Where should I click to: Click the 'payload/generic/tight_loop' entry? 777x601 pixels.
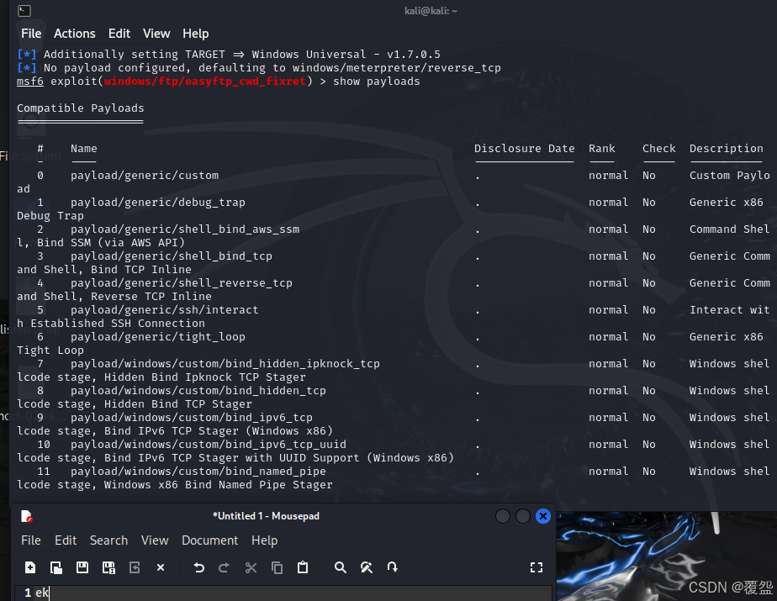[x=157, y=337]
